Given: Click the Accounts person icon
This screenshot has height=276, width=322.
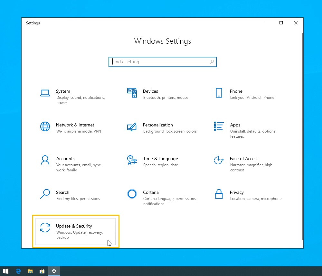Looking at the screenshot, I should [45, 160].
